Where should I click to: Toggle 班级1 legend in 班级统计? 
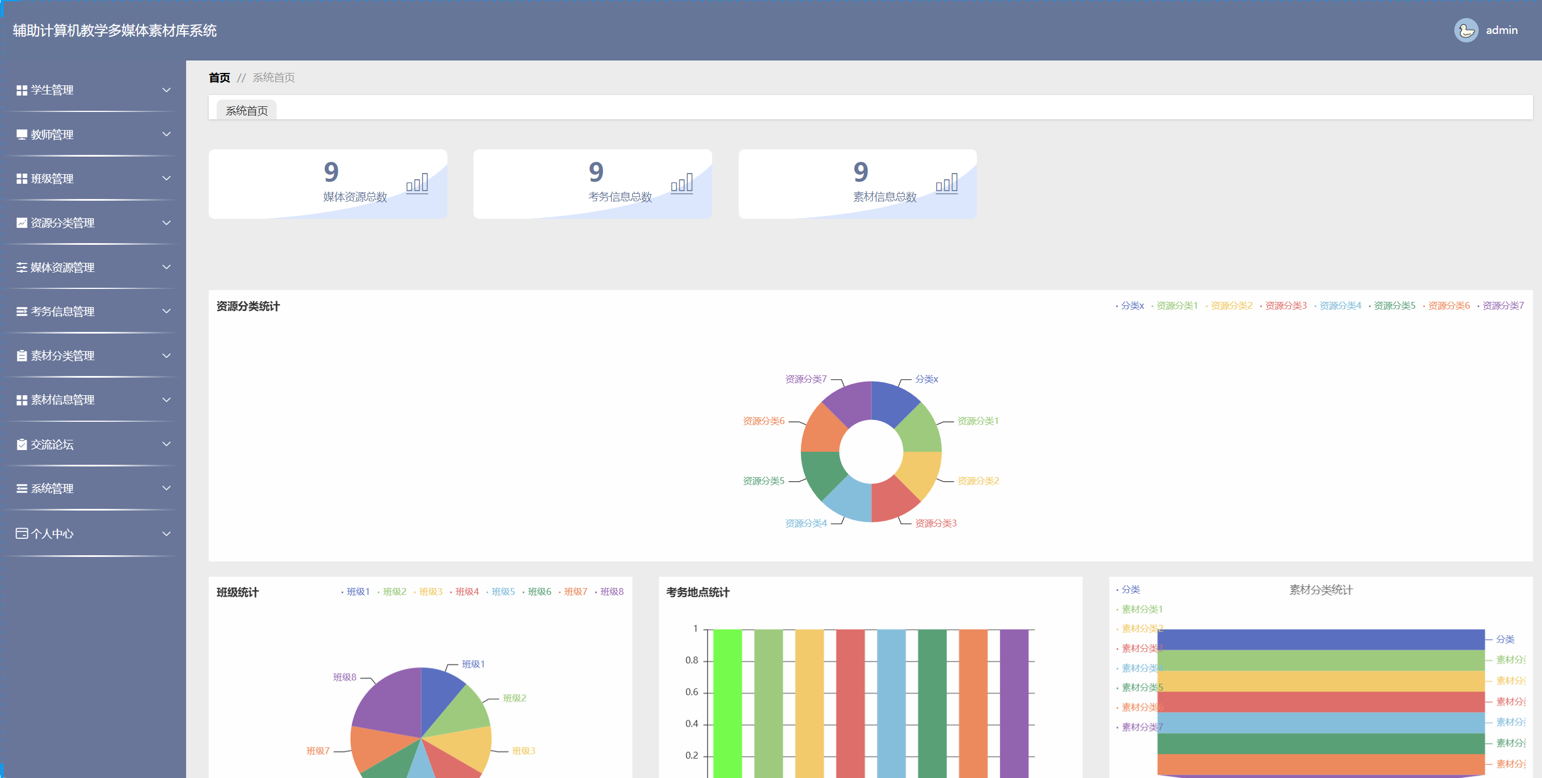pyautogui.click(x=356, y=592)
